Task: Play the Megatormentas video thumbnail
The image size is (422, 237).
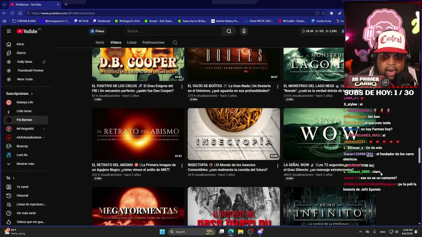Action: click(138, 206)
